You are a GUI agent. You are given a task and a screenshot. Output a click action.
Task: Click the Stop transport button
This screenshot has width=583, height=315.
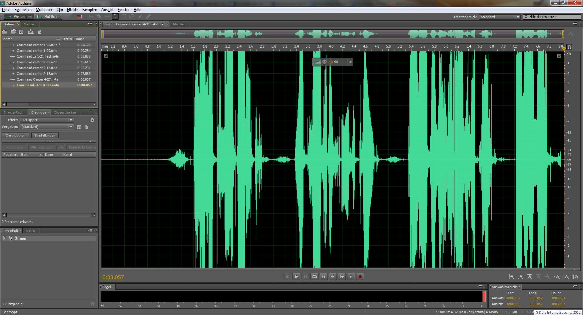pos(287,277)
